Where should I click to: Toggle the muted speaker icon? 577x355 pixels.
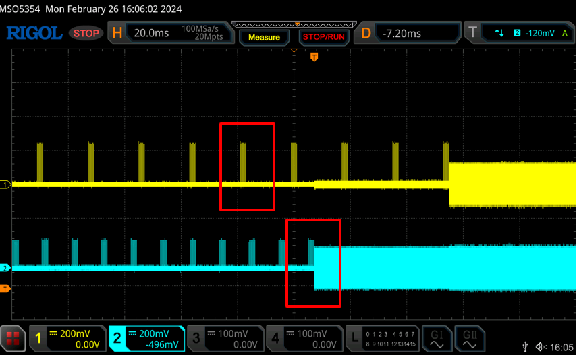541,346
